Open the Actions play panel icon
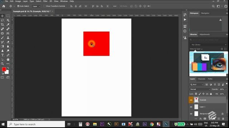The image size is (229, 128). pyautogui.click(x=185, y=20)
